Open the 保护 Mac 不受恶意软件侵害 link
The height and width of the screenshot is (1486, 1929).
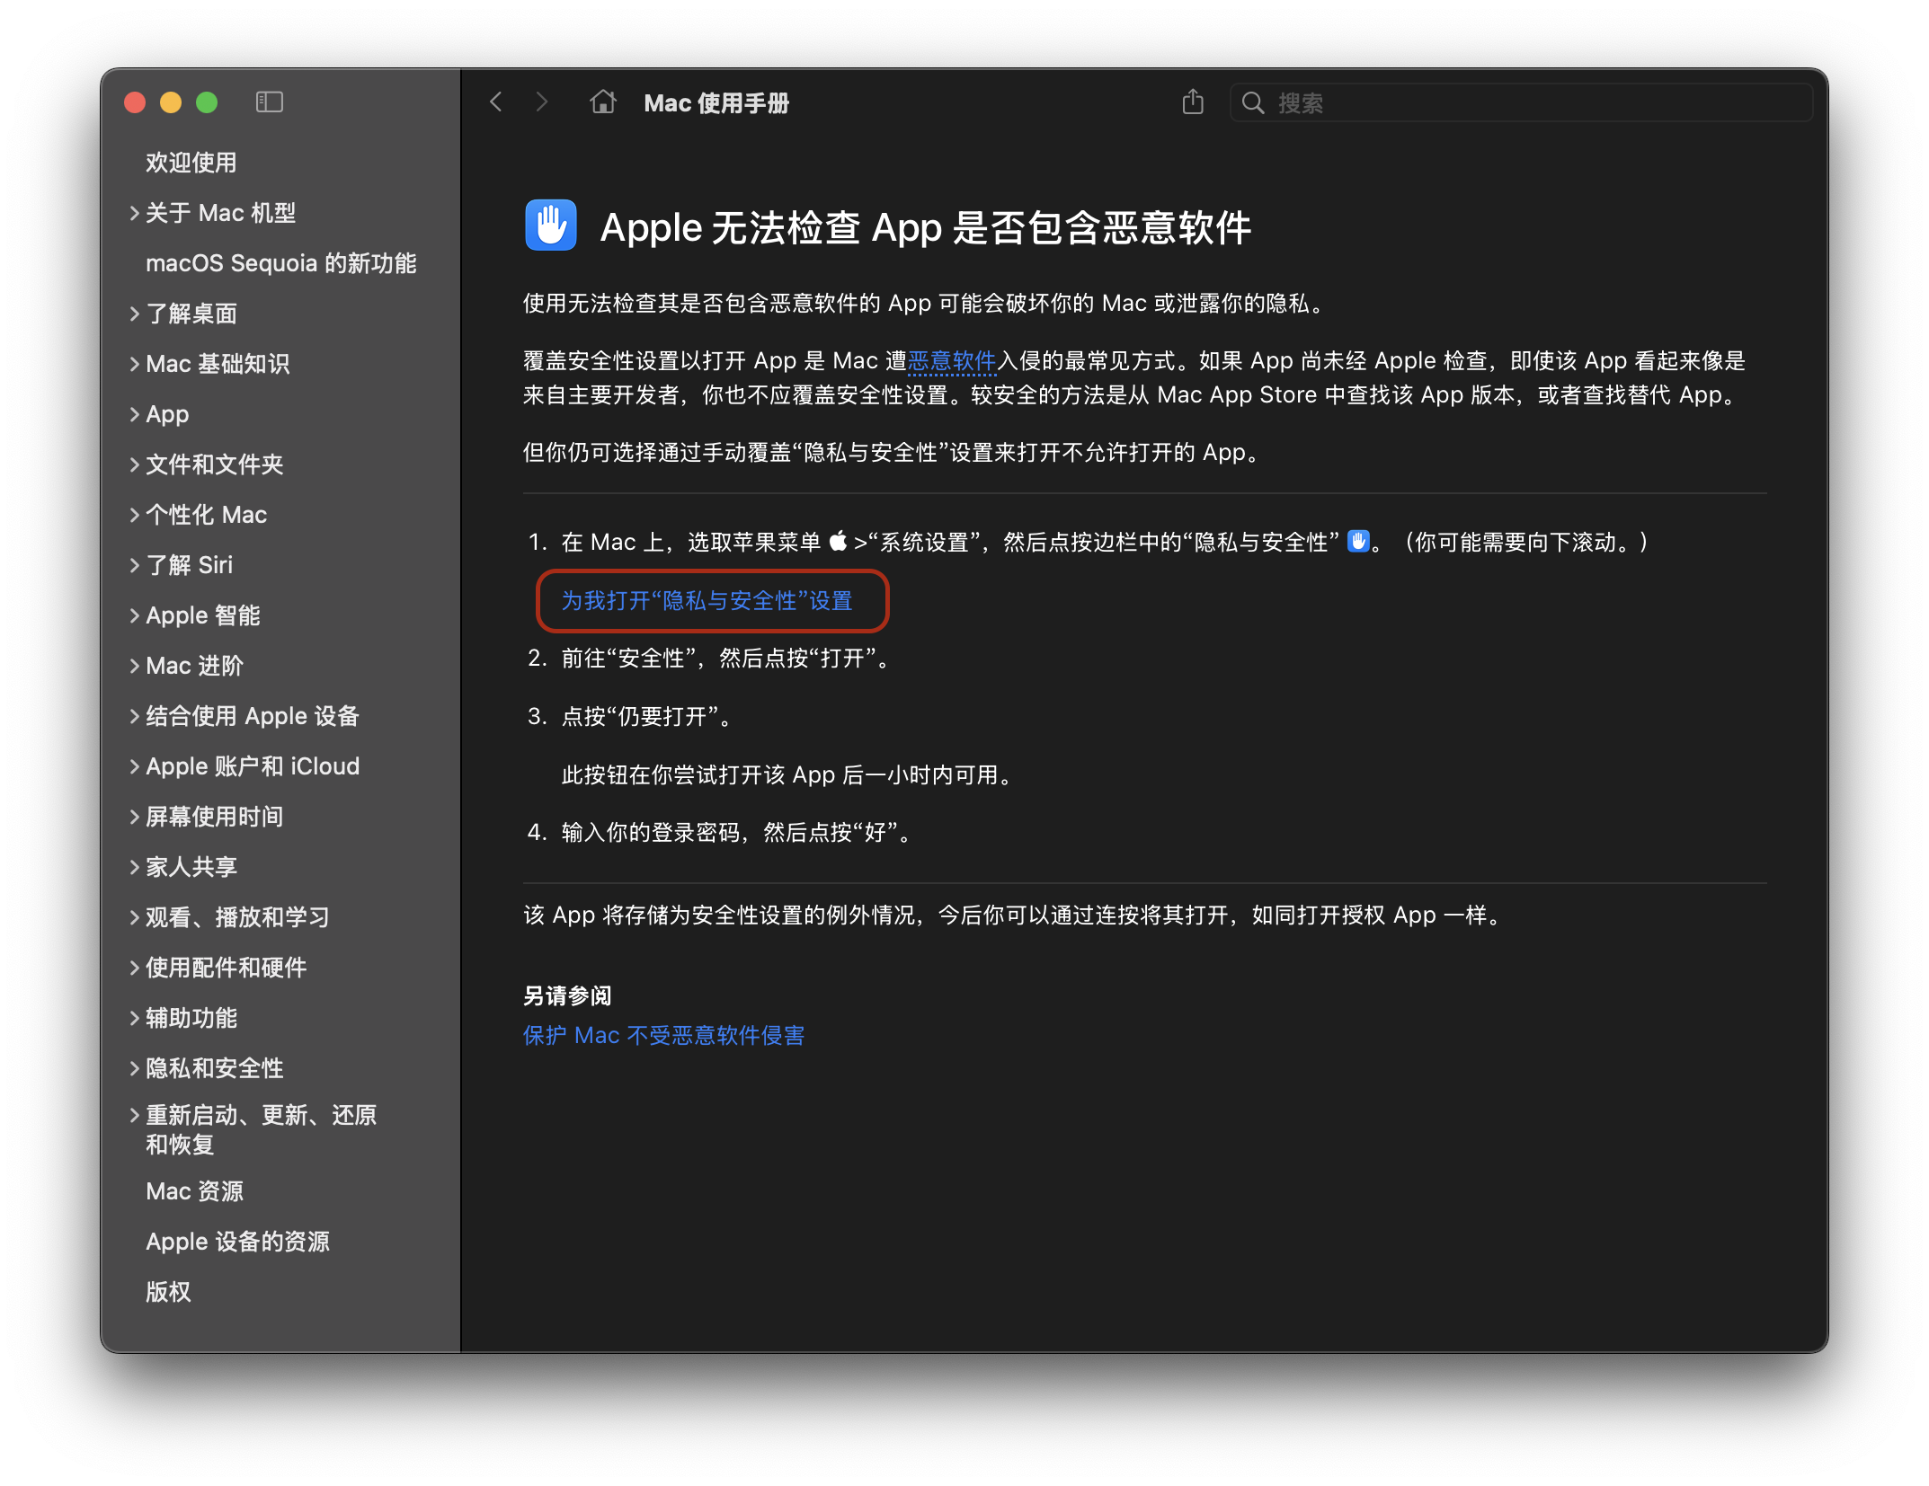point(663,1035)
